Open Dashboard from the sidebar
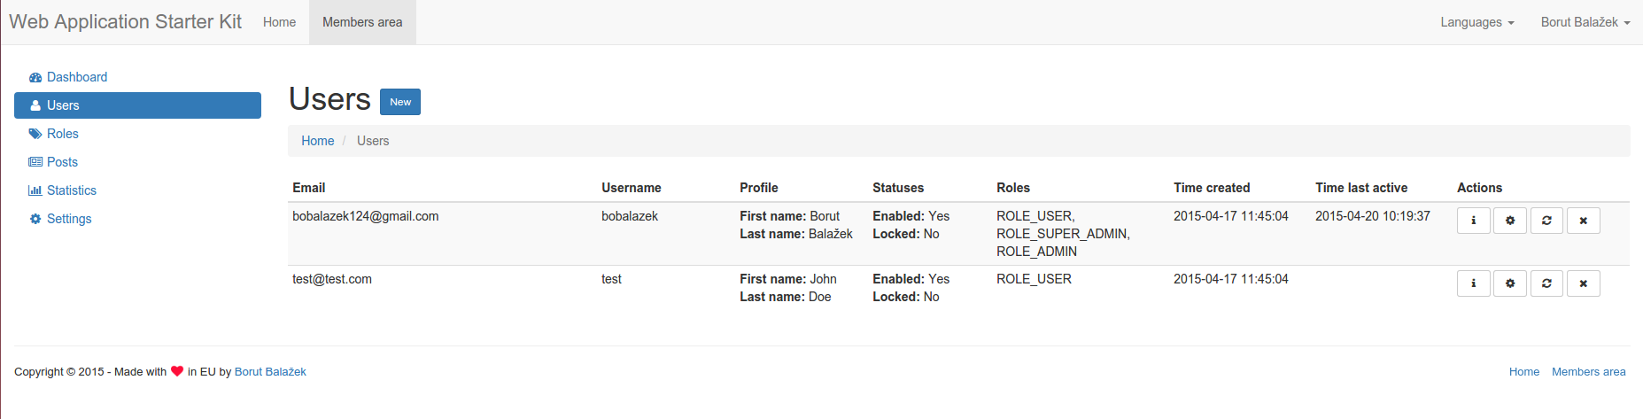The image size is (1643, 419). pos(76,77)
